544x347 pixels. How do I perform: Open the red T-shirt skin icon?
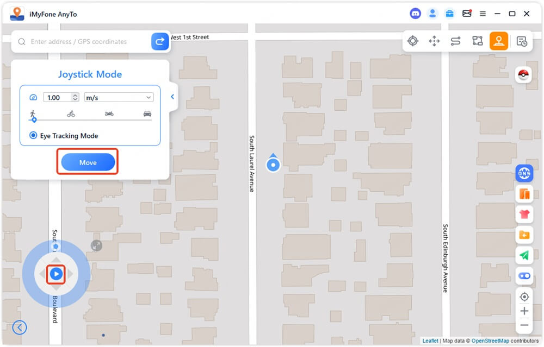[524, 214]
